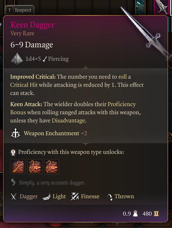Select the third weapon action skill icon
Viewport: 172px width, 228px height.
(x=51, y=167)
